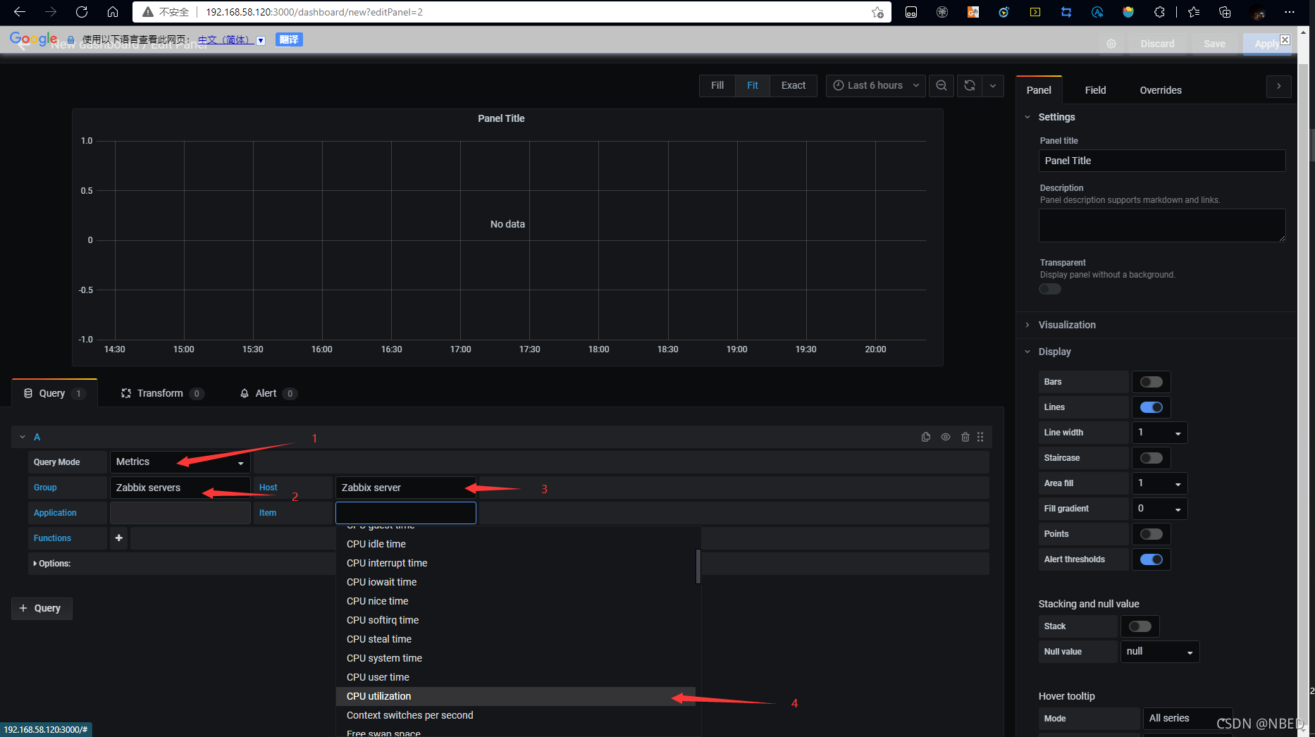Open browser favorites list icon
The height and width of the screenshot is (737, 1315).
coord(1194,12)
